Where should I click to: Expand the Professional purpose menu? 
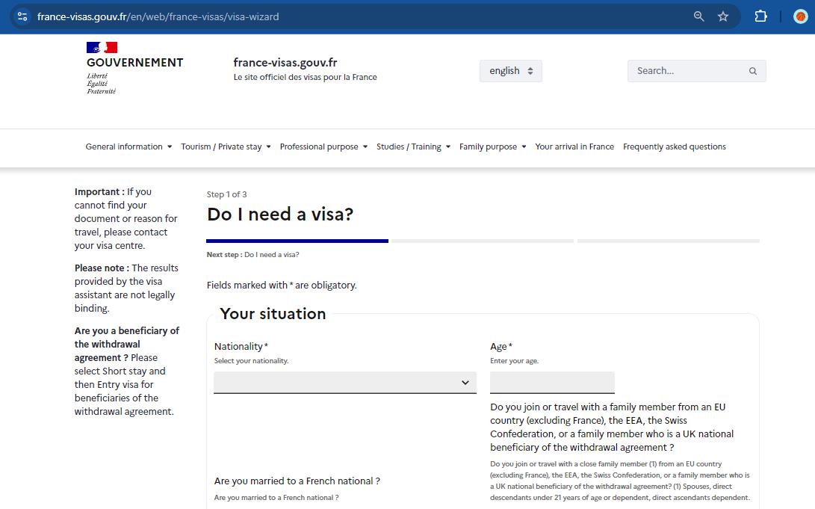tap(323, 146)
